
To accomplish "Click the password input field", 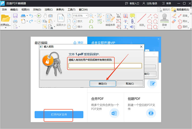I will point(105,66).
